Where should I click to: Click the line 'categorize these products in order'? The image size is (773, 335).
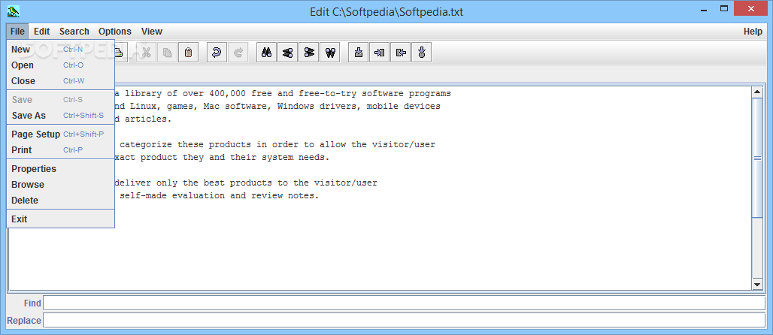click(x=277, y=144)
